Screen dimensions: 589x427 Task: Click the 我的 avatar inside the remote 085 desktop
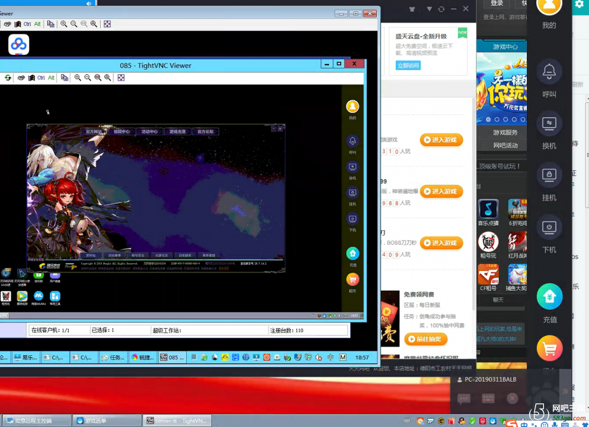point(353,107)
